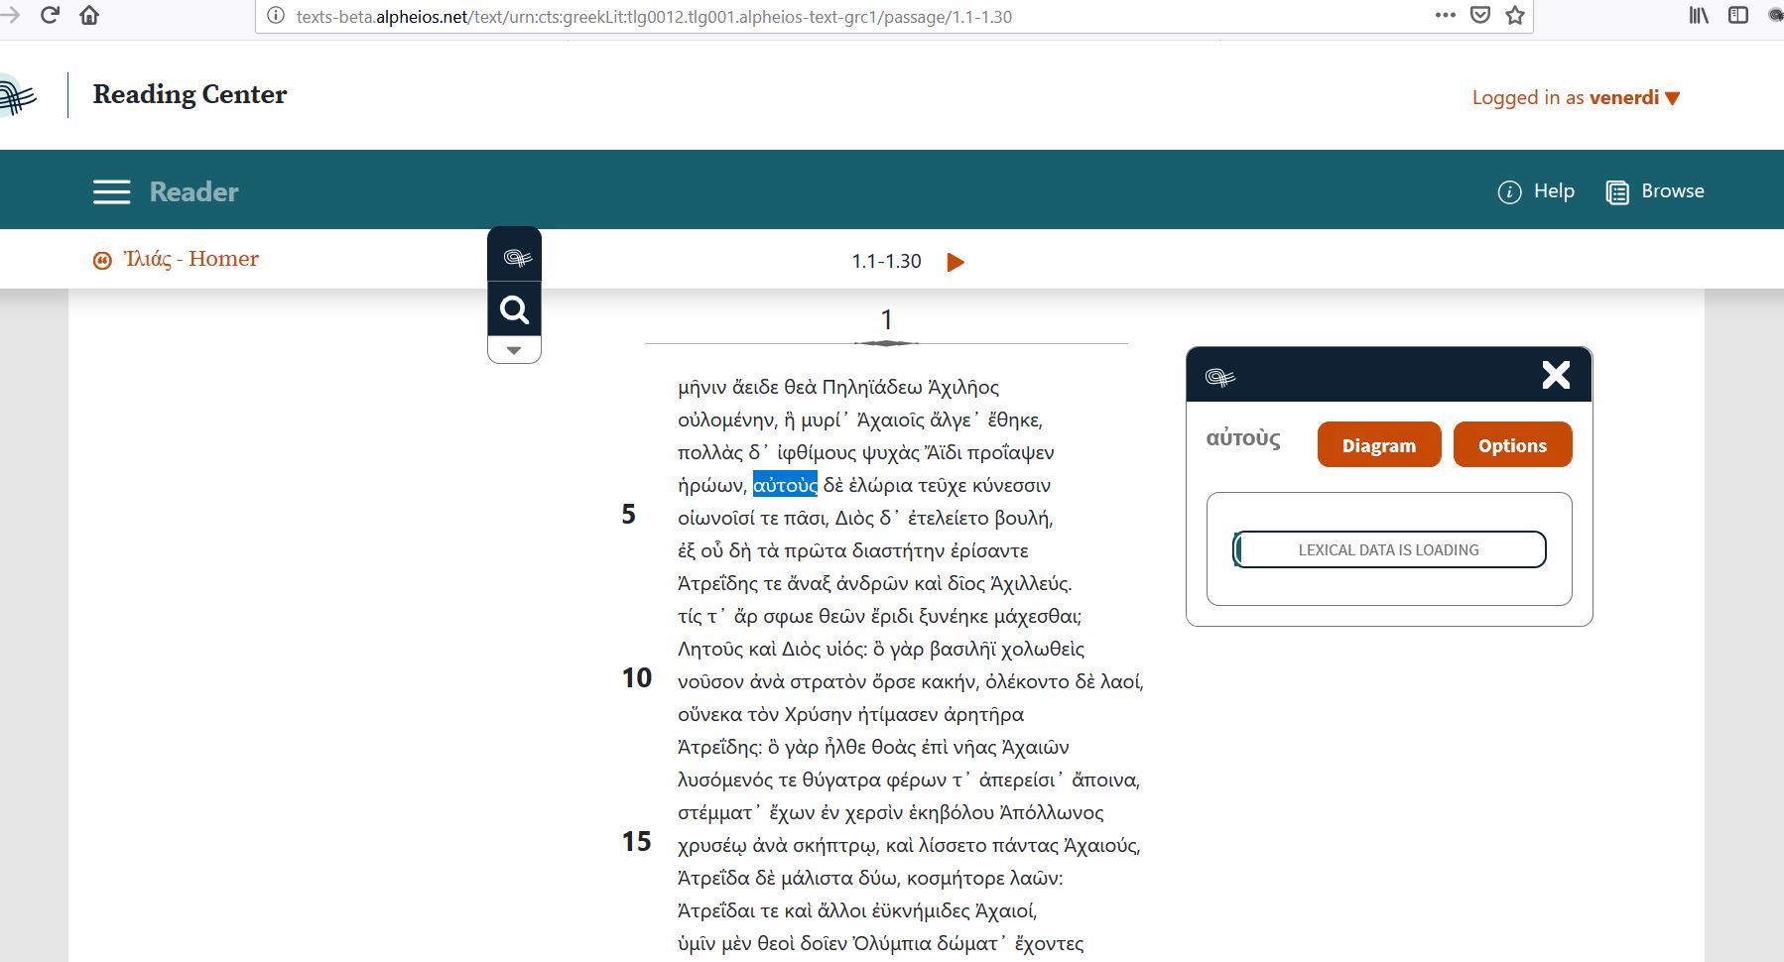Click the lexical data loading progress bar
Viewport: 1784px width, 962px height.
coord(1389,549)
